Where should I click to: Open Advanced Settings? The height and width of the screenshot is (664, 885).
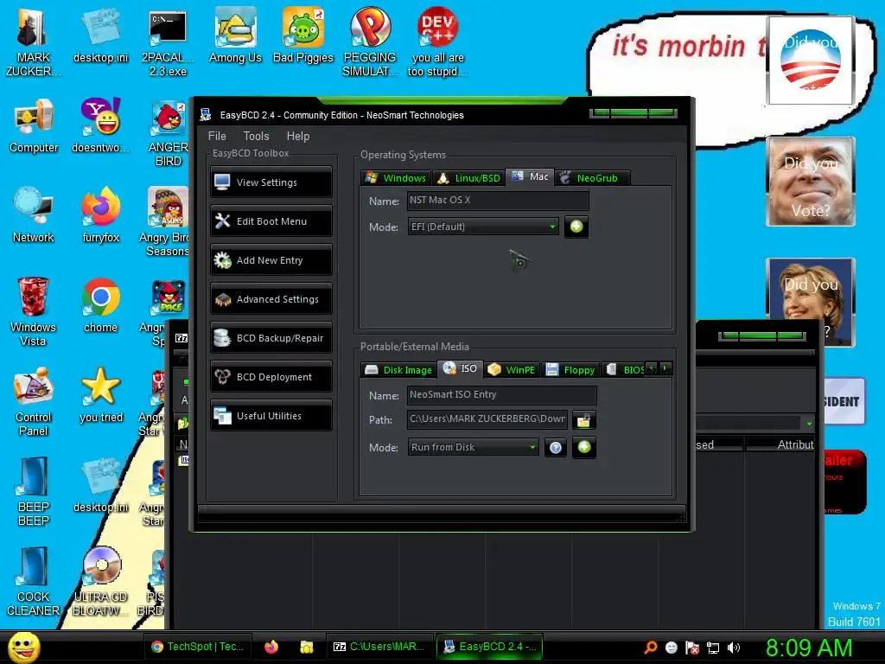point(271,299)
